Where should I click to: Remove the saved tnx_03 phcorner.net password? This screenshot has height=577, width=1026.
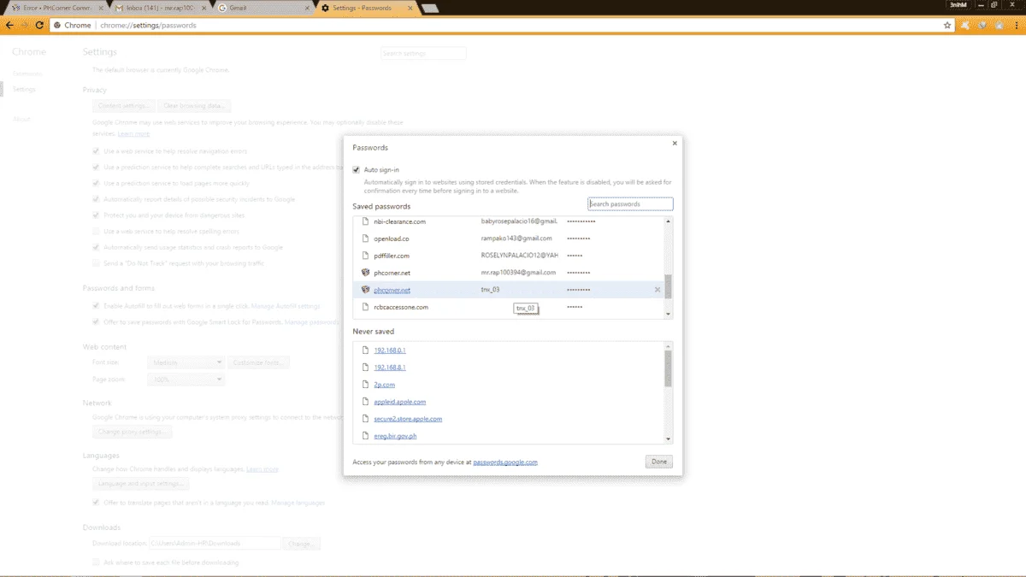[x=657, y=290]
